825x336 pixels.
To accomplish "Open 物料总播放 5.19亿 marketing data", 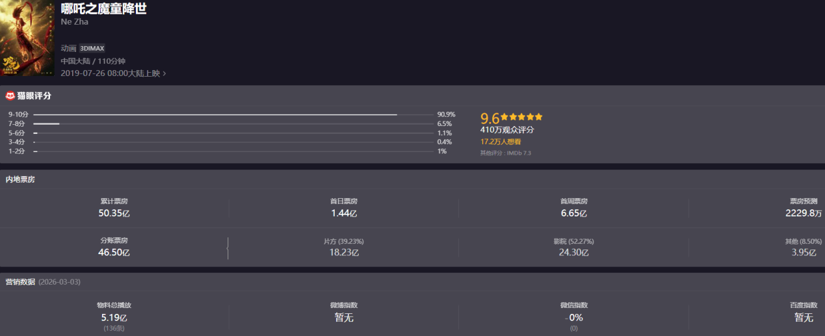I will tap(114, 316).
